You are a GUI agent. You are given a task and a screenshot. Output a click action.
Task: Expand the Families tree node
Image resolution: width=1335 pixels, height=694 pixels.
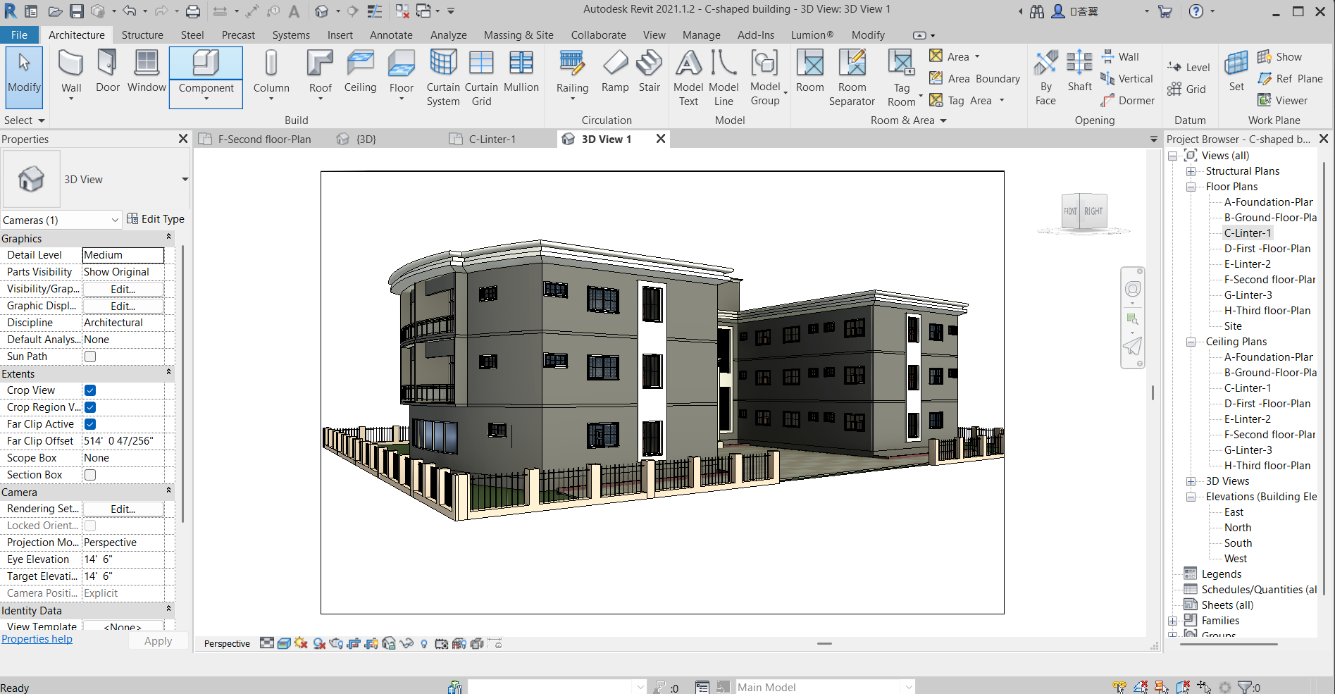1173,621
